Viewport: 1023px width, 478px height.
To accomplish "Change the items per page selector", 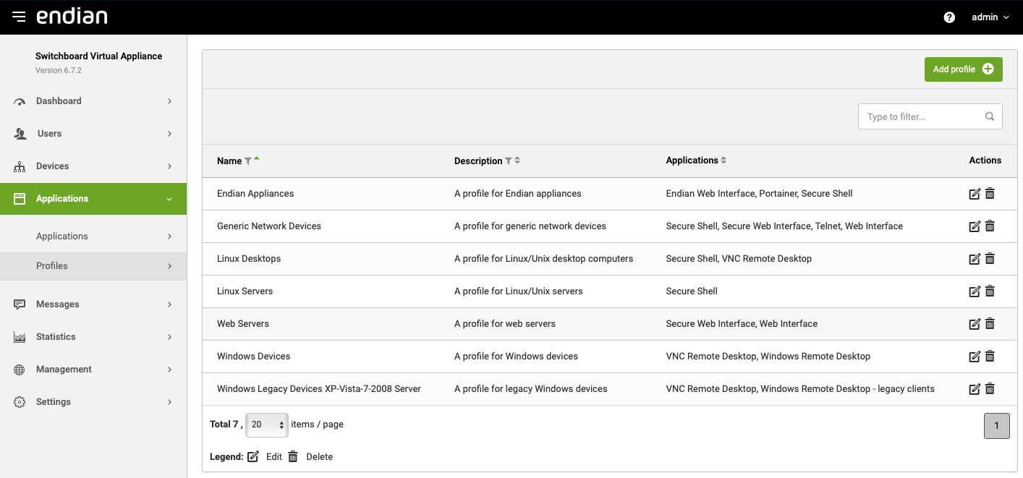I will 267,425.
